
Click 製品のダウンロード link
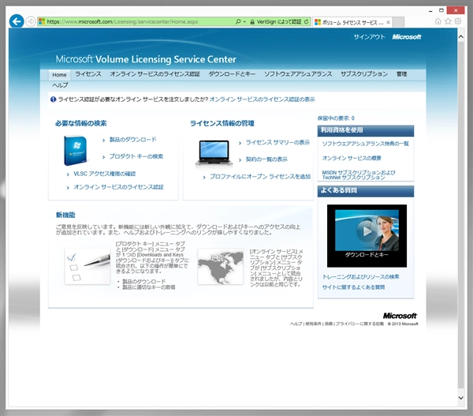132,139
